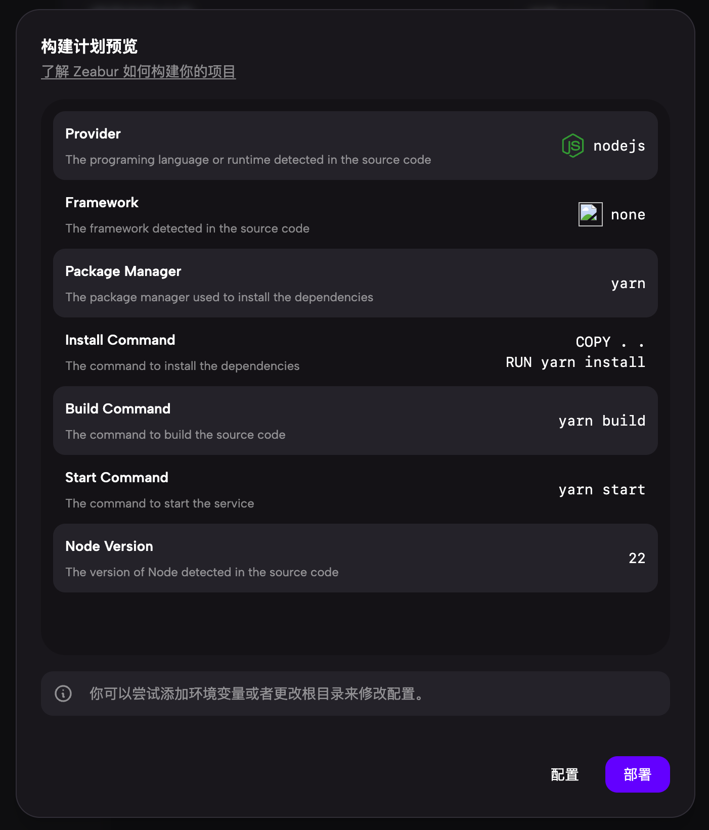The height and width of the screenshot is (830, 709).
Task: Click the 配置 configure button
Action: (x=564, y=774)
